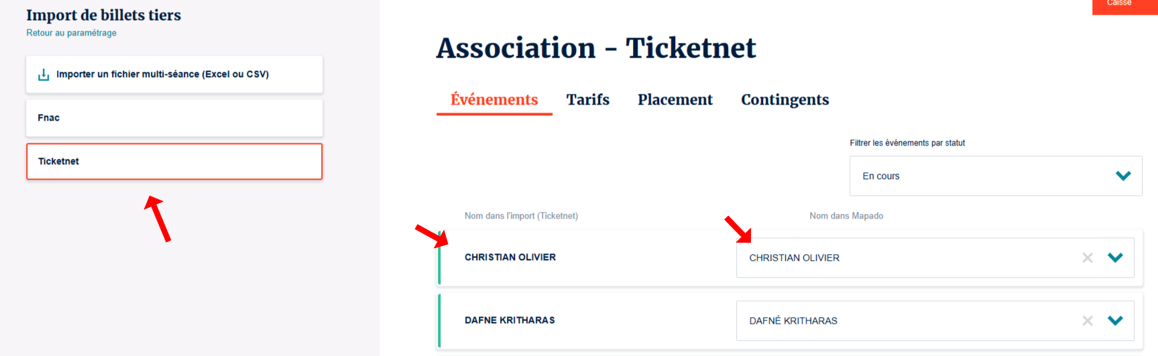The width and height of the screenshot is (1158, 356).
Task: Select the Contingents tab
Action: pyautogui.click(x=785, y=100)
